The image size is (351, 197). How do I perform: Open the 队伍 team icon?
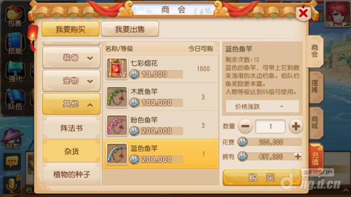(15, 99)
